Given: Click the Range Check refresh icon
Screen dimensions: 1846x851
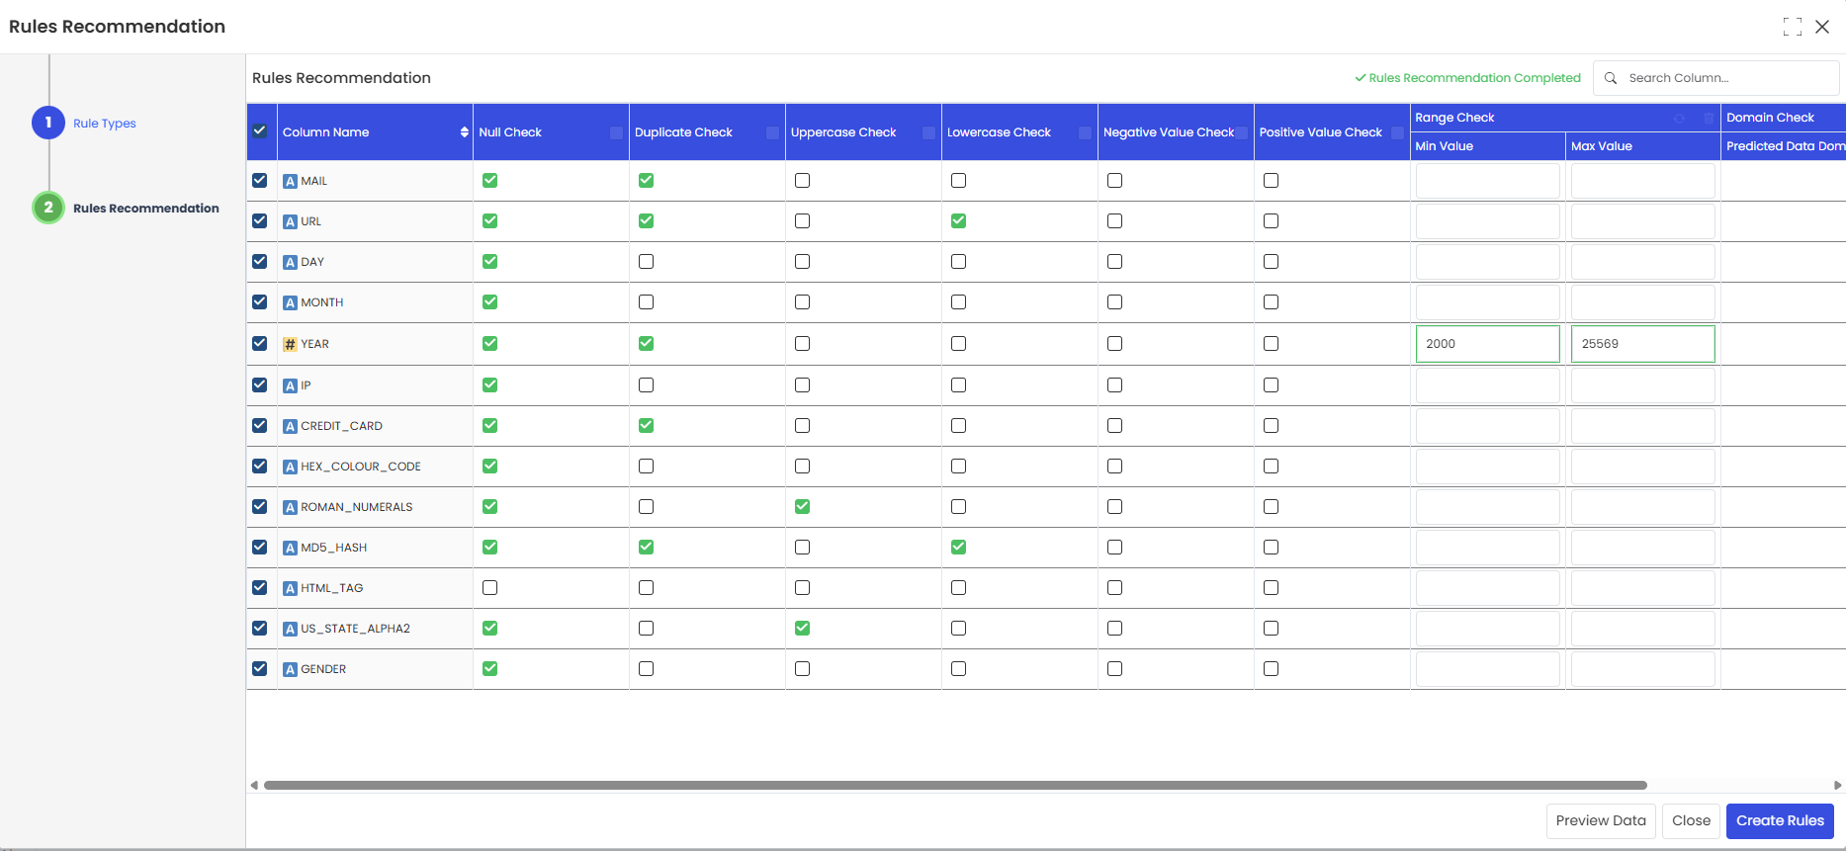Looking at the screenshot, I should tap(1679, 119).
